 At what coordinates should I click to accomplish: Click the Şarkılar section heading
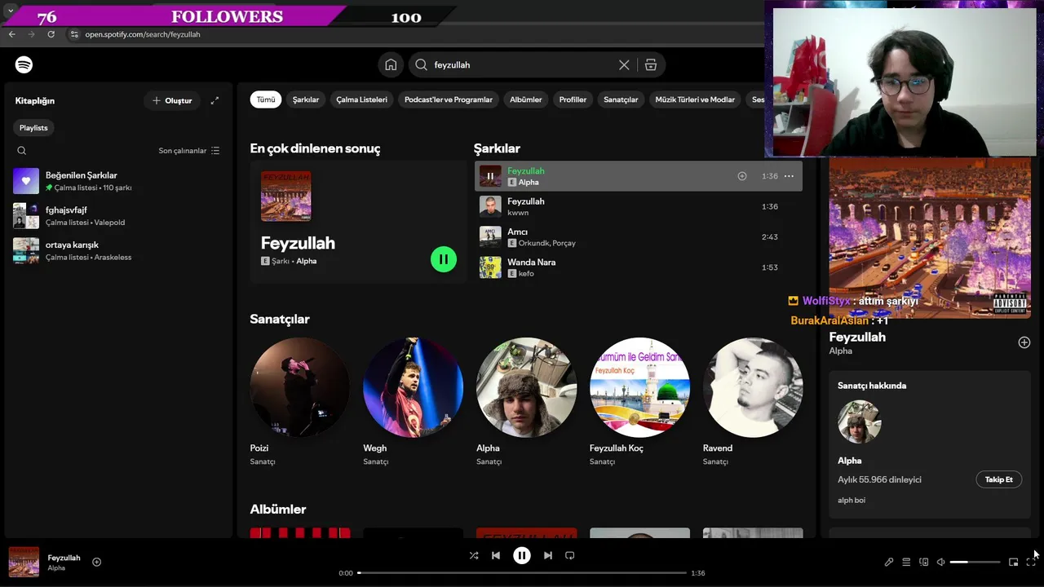(497, 148)
